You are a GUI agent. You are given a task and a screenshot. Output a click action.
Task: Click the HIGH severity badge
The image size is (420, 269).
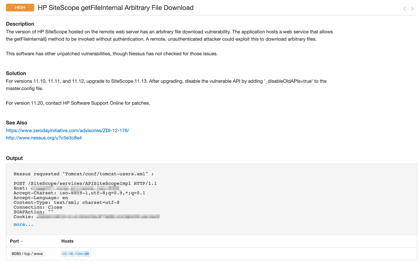(x=20, y=8)
